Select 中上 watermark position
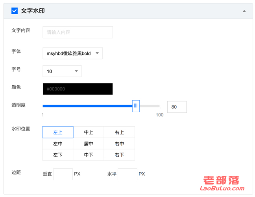This screenshot has width=255, height=197. (89, 132)
